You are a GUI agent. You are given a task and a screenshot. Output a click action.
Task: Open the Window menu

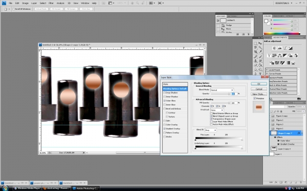coord(85,3)
